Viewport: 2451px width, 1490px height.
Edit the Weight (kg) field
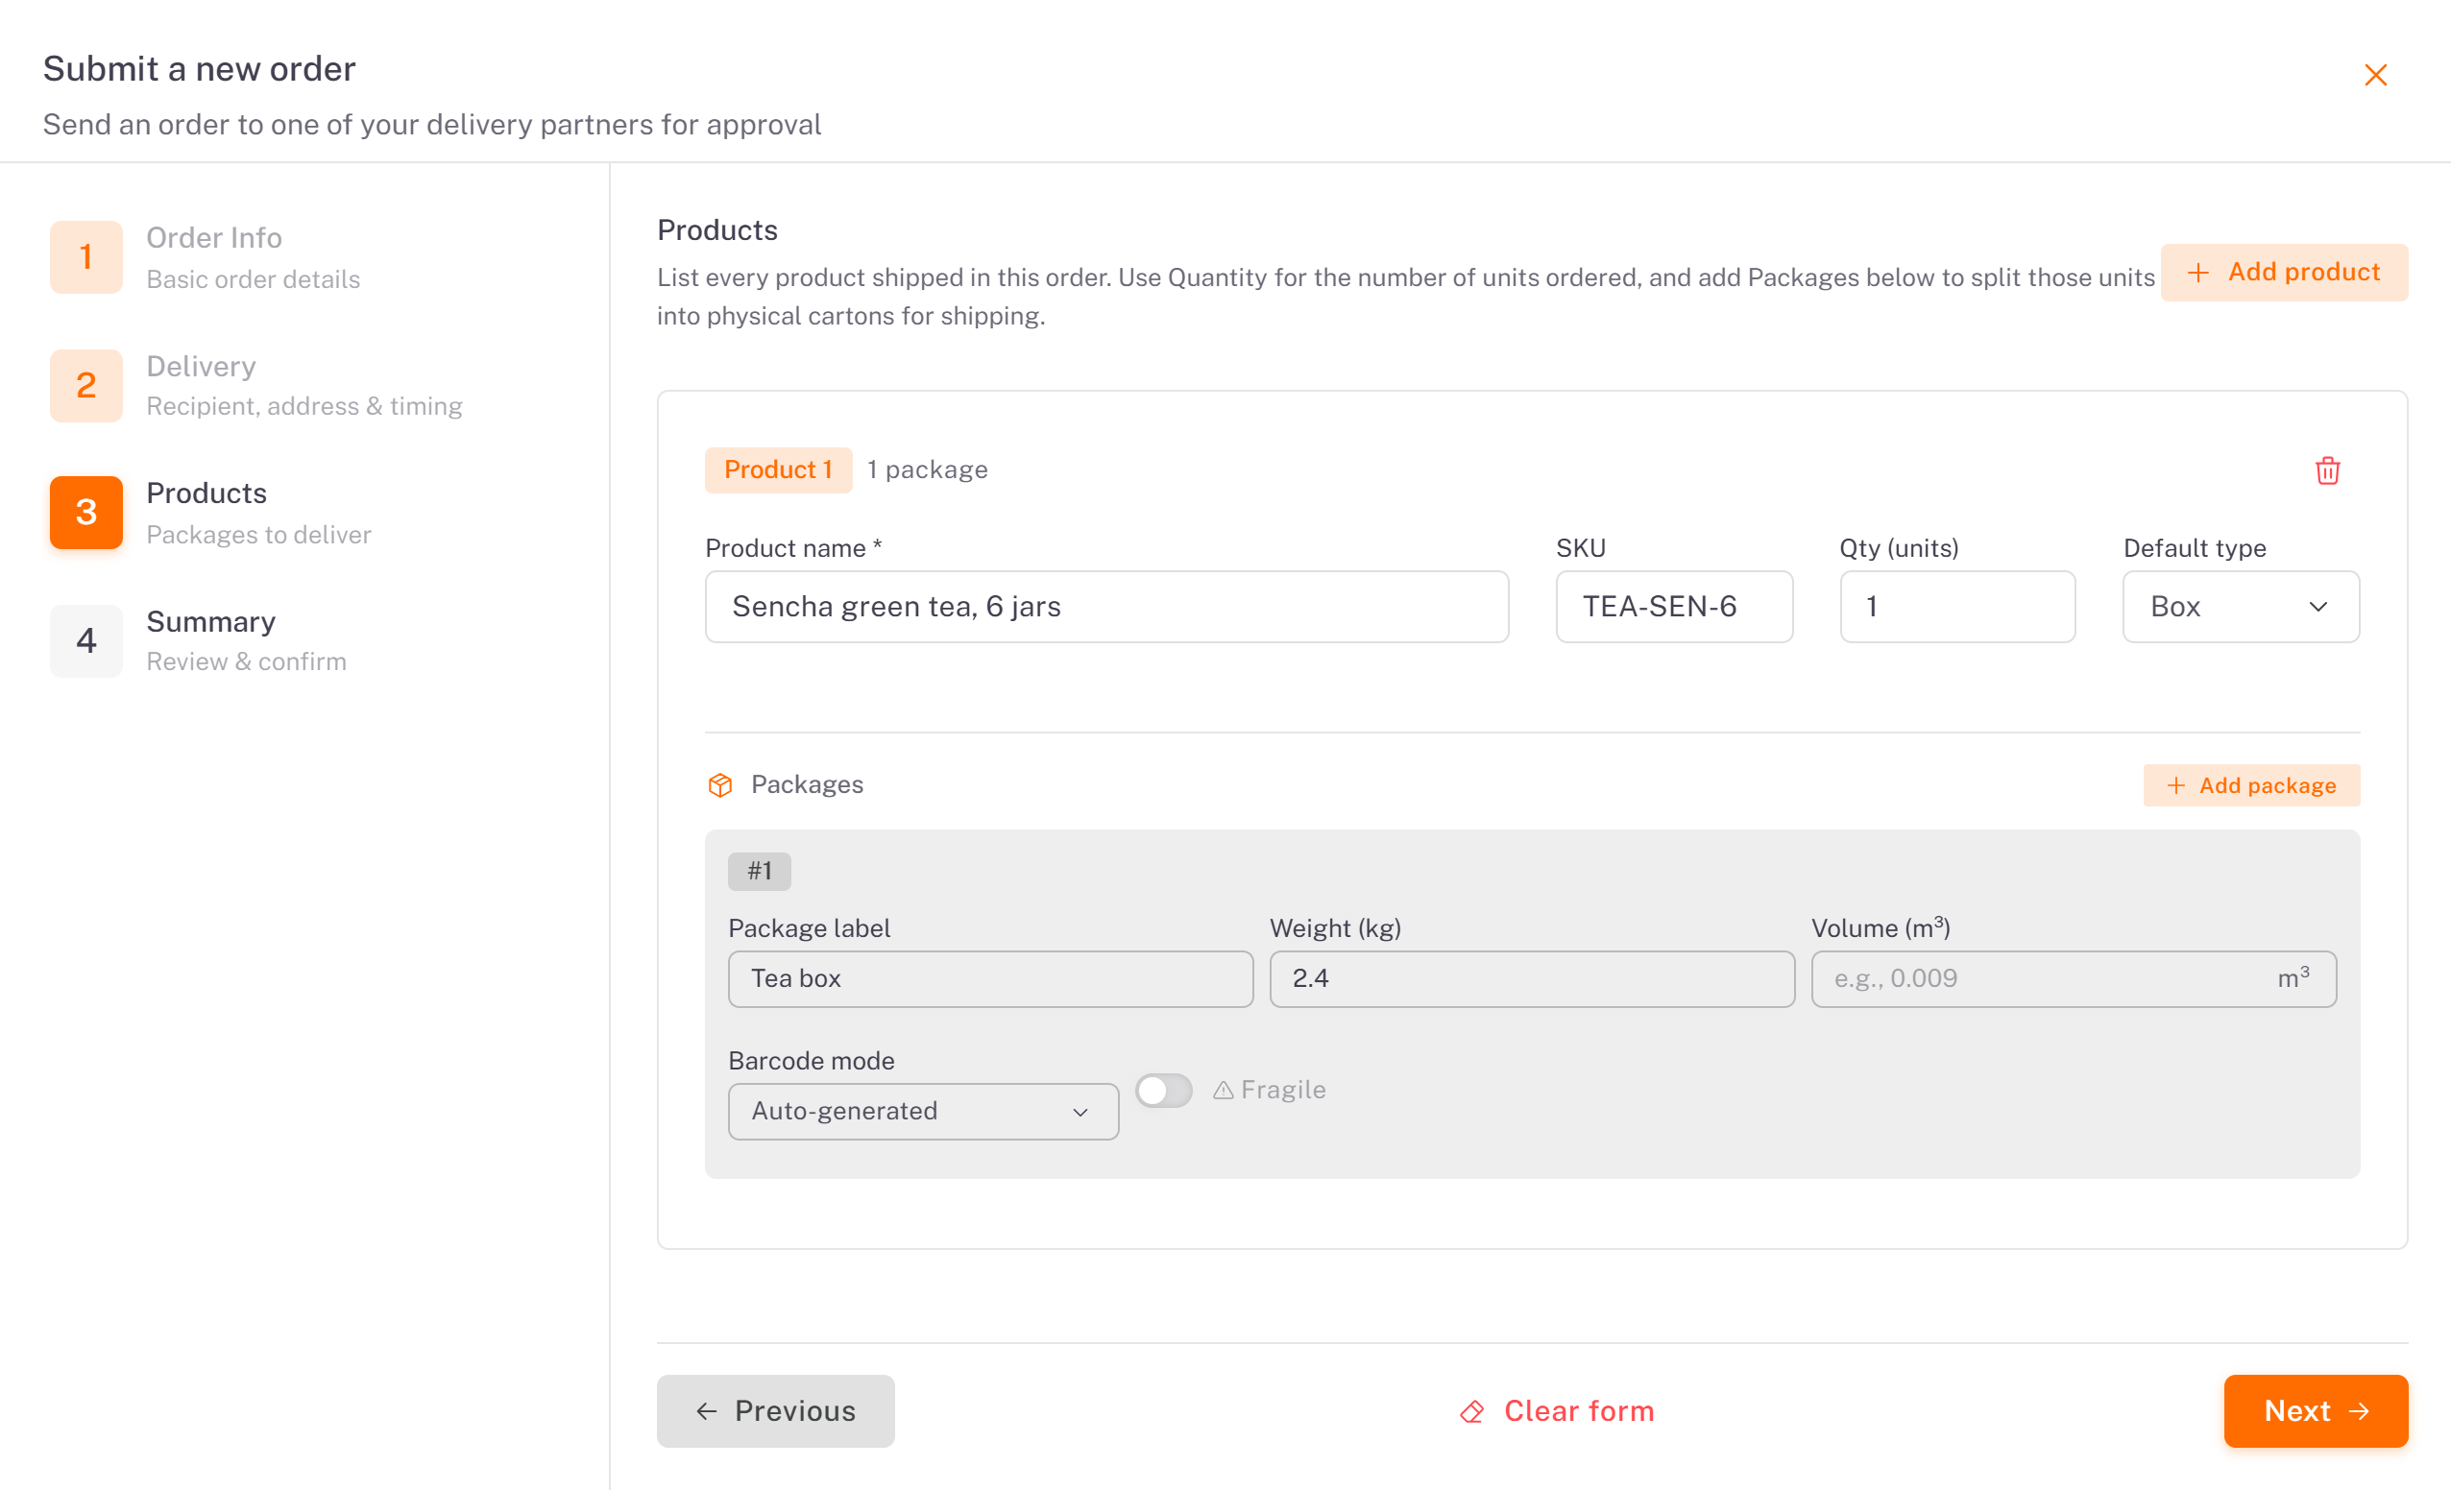[x=1532, y=978]
